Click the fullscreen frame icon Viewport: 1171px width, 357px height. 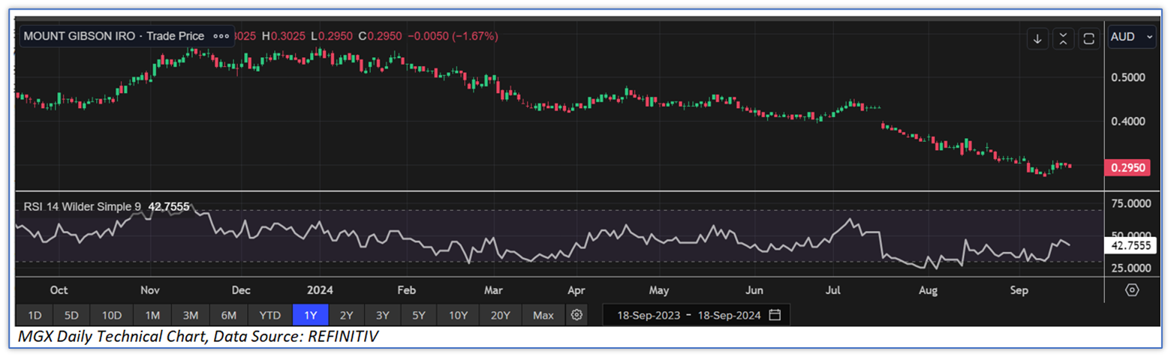tap(1088, 39)
